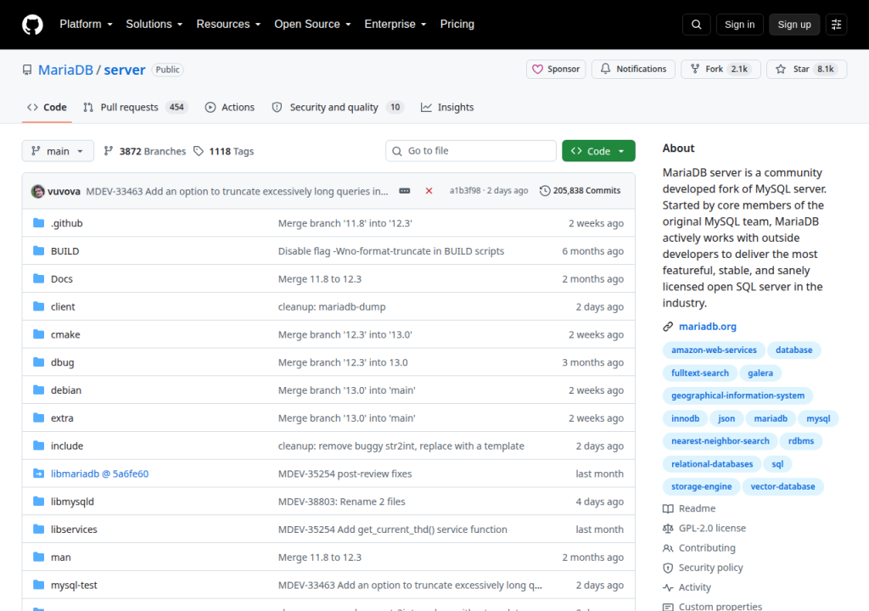Open the geographical-information-system topic tag
The height and width of the screenshot is (611, 869).
click(737, 395)
